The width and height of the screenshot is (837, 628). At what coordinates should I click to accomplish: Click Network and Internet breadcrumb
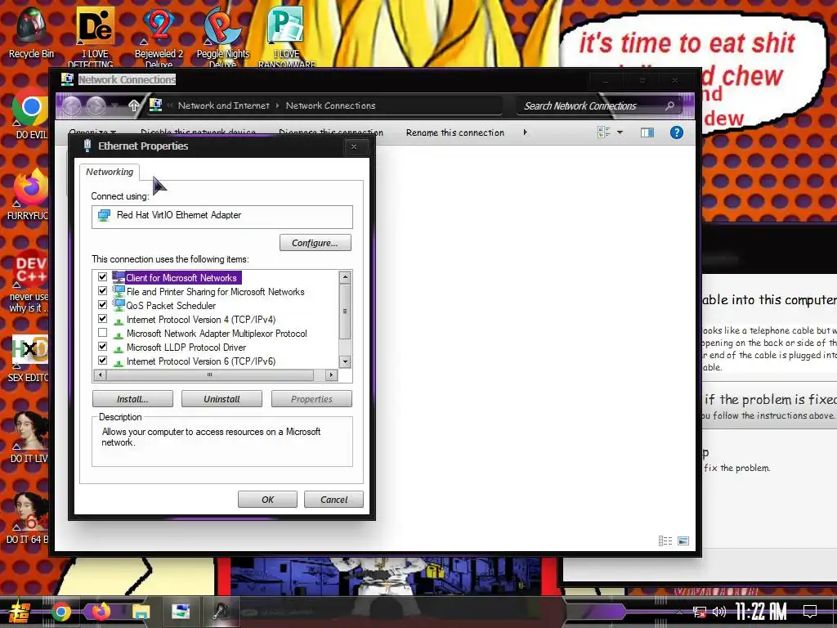pos(224,105)
